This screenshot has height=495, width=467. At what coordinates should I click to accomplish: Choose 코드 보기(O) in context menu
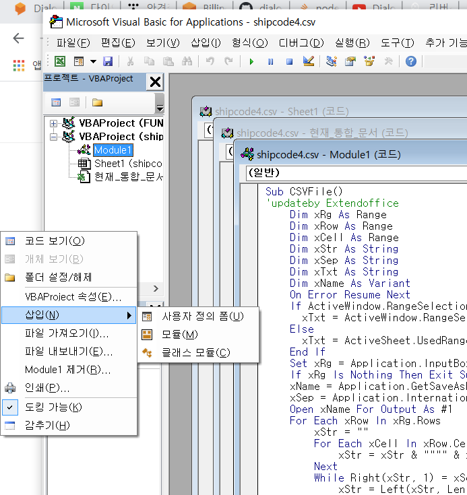coord(69,241)
